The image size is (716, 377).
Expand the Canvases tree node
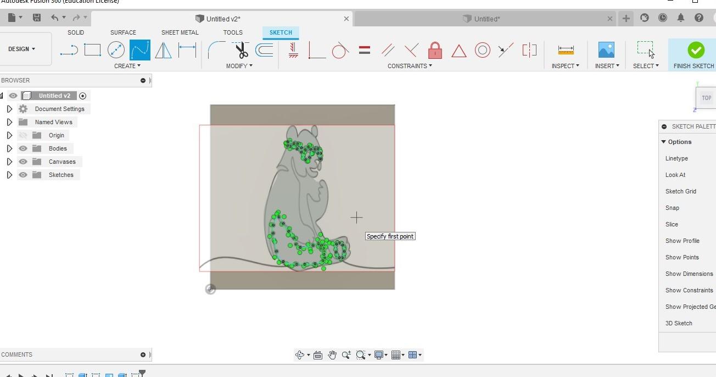tap(9, 162)
